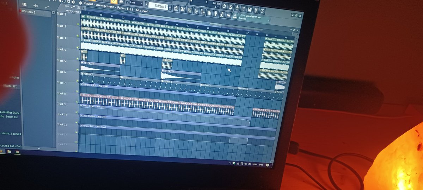This screenshot has height=190, width=423.
Task: Expand the Visualizer Video Contest news arrow
Action: (x=269, y=20)
